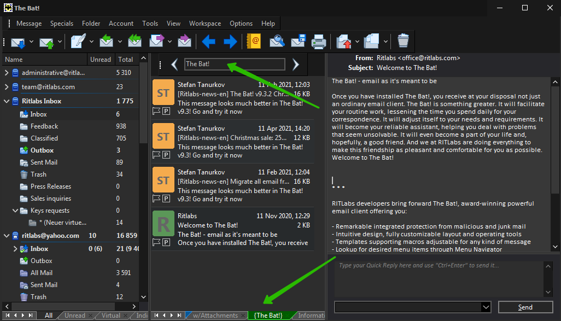Create a new message with the pen icon

tap(78, 41)
